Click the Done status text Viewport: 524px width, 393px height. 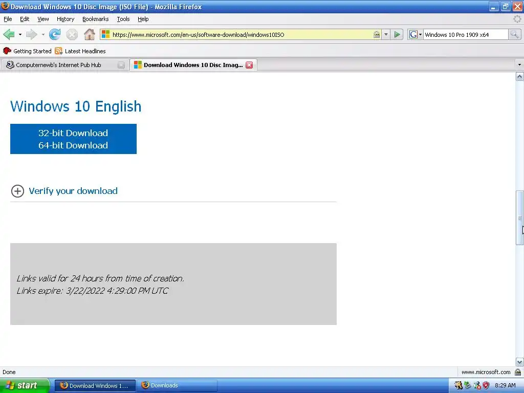(9, 372)
